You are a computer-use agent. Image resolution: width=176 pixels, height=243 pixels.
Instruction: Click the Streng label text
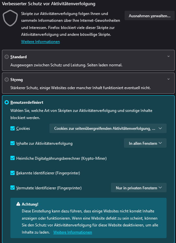pyautogui.click(x=17, y=80)
